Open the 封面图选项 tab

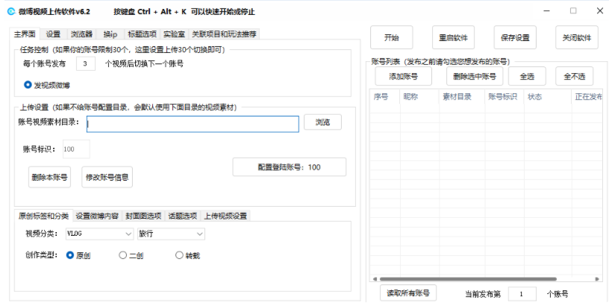coord(143,216)
